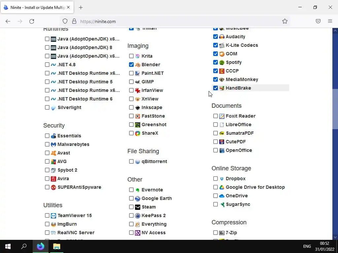Click the SumatraPDF label
This screenshot has height=253, width=338.
[x=240, y=133]
